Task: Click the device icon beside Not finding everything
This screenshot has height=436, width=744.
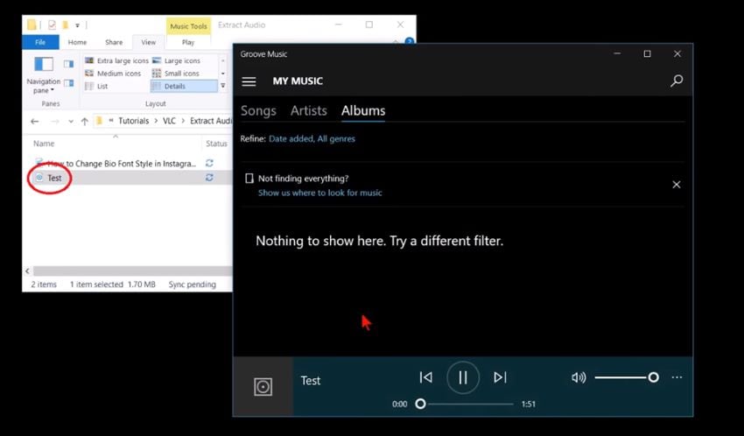Action: pyautogui.click(x=249, y=179)
